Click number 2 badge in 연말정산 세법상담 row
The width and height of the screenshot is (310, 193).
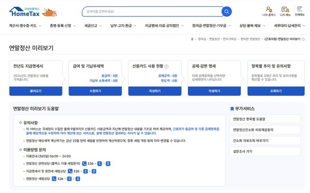coord(69,179)
